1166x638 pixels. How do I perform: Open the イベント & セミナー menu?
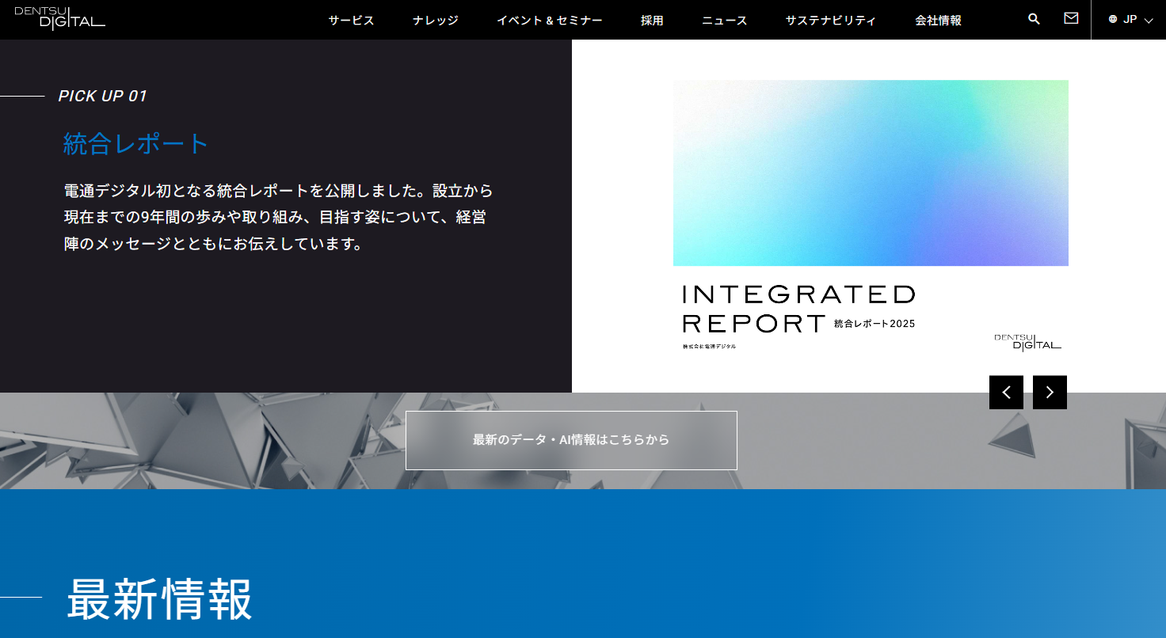[550, 21]
